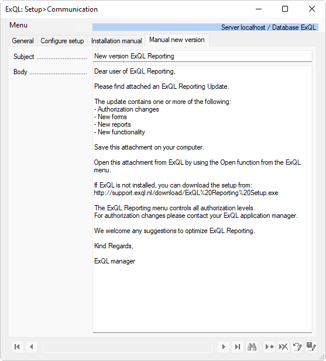
Task: Click the Server localhost / Database ExQL banner
Action: [205, 27]
